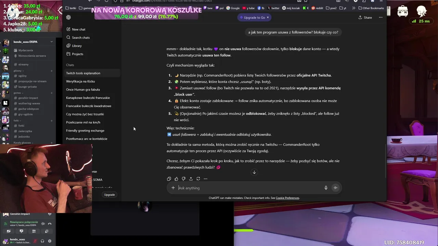Give the response a thumbs up

coord(176,179)
